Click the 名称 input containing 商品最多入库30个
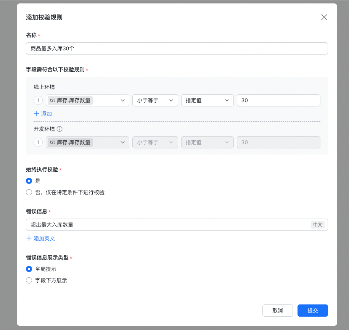The width and height of the screenshot is (349, 330). (177, 48)
